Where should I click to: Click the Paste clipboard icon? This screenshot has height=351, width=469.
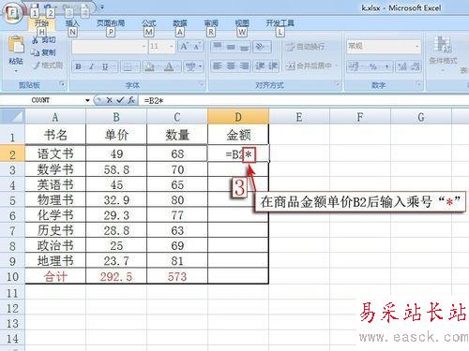pyautogui.click(x=16, y=45)
